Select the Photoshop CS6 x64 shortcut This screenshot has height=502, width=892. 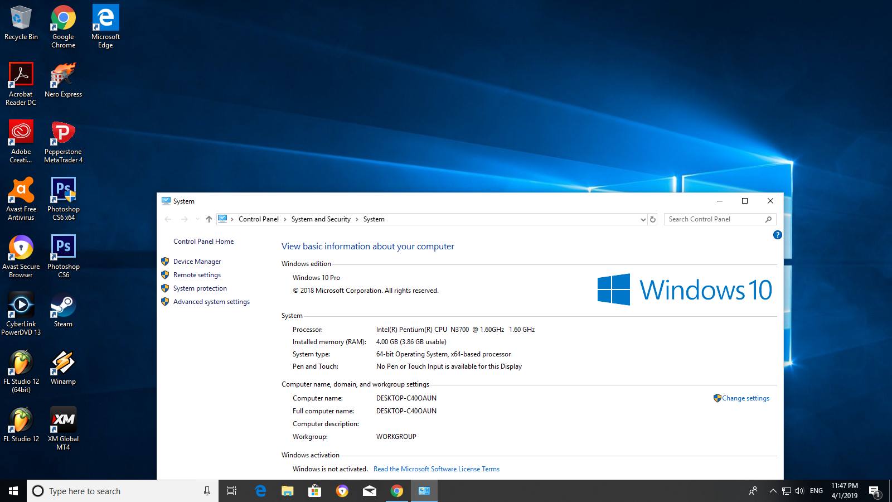pos(63,199)
